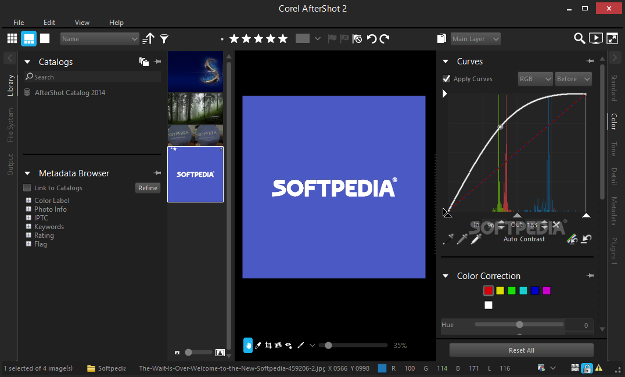
Task: Click Auto Contrast
Action: (x=524, y=239)
